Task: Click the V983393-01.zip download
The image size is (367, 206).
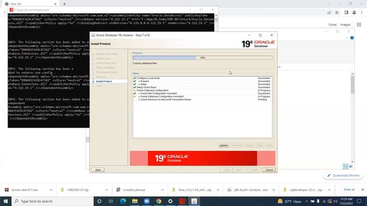Action: tap(78, 190)
